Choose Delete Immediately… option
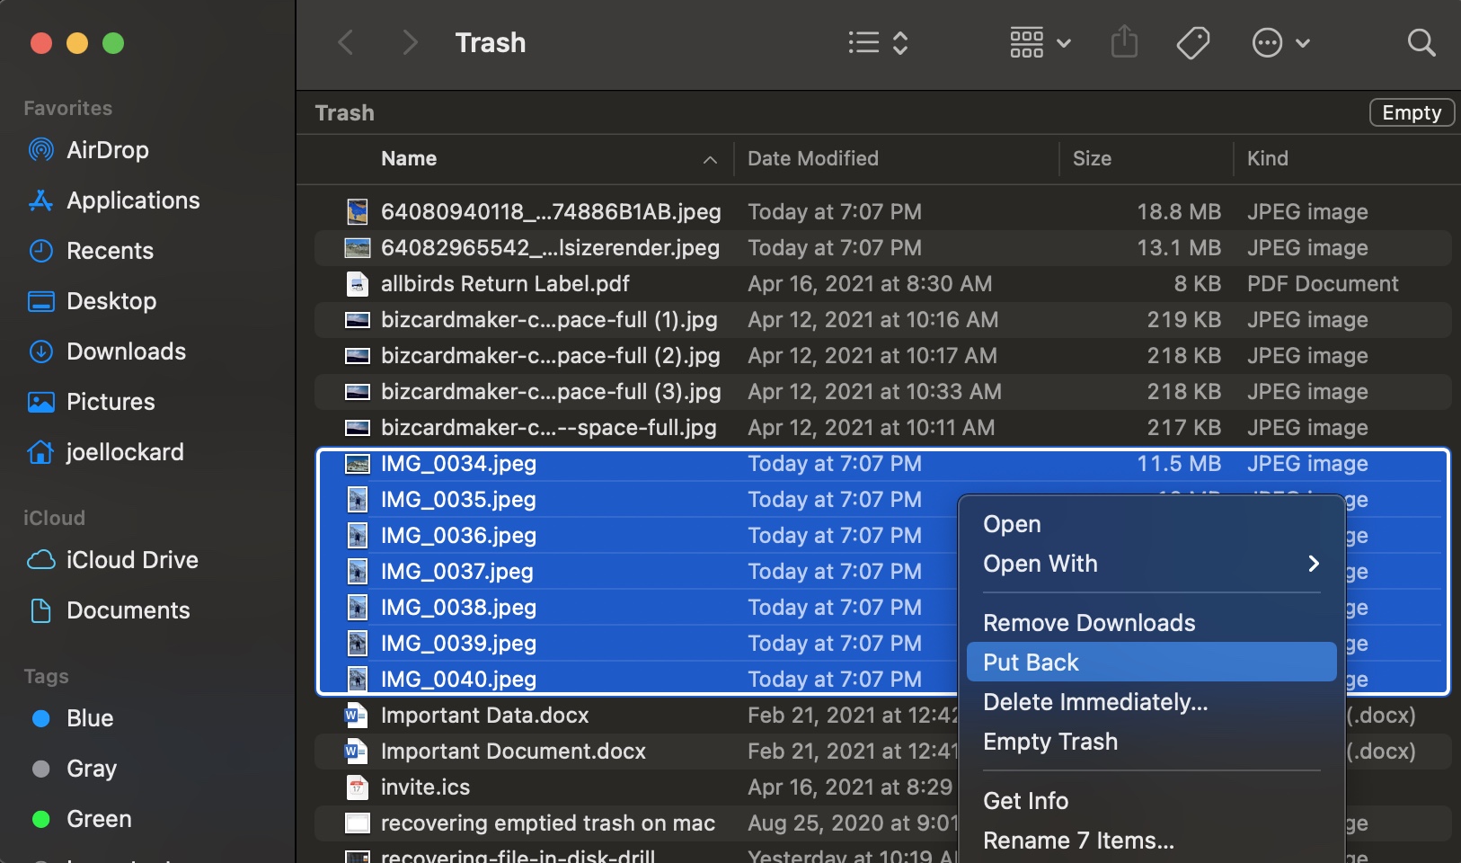This screenshot has width=1461, height=863. pyautogui.click(x=1151, y=702)
